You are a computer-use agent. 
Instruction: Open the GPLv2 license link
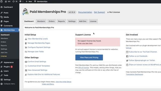click(84, 68)
